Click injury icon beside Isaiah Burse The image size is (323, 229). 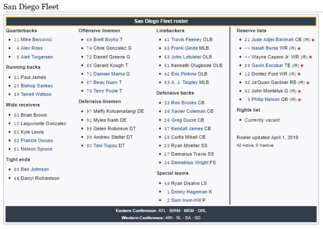tap(299, 49)
